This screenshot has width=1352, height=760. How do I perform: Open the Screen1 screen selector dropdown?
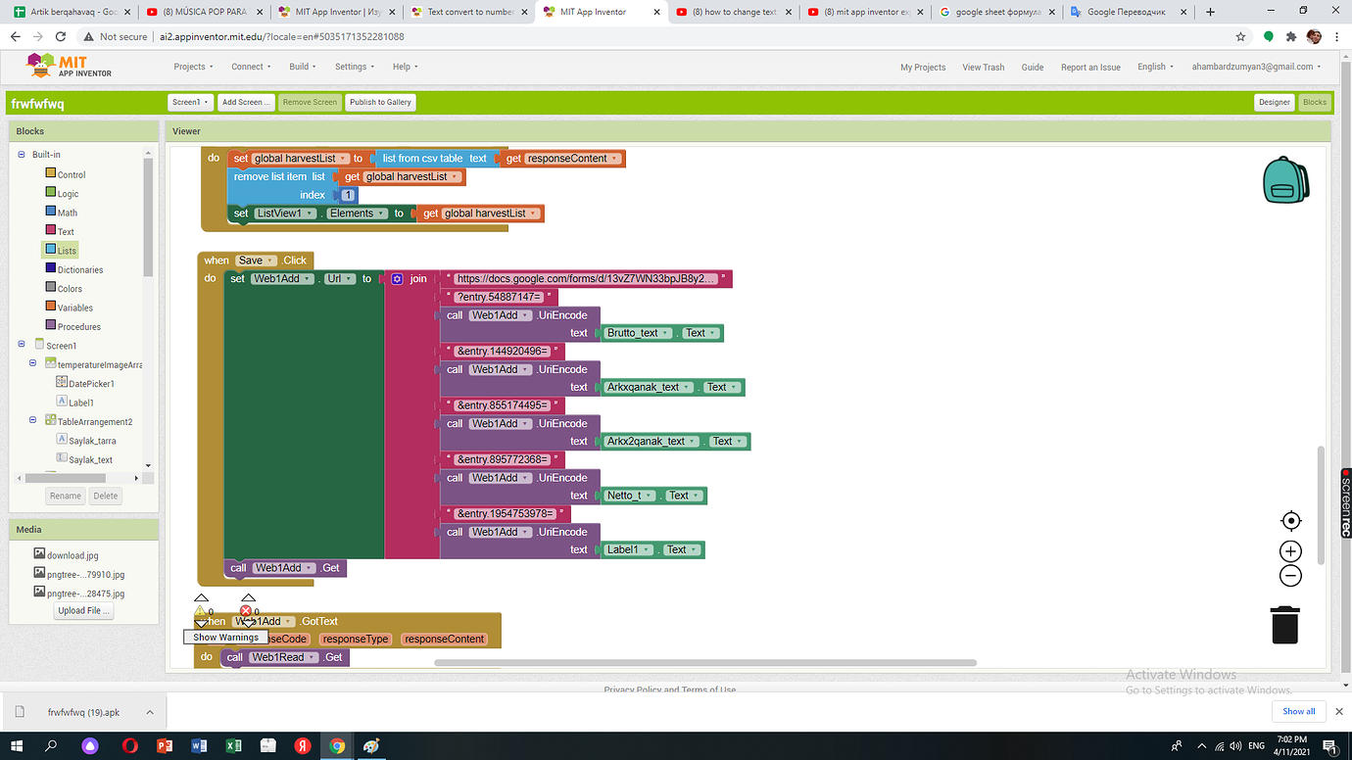click(190, 102)
